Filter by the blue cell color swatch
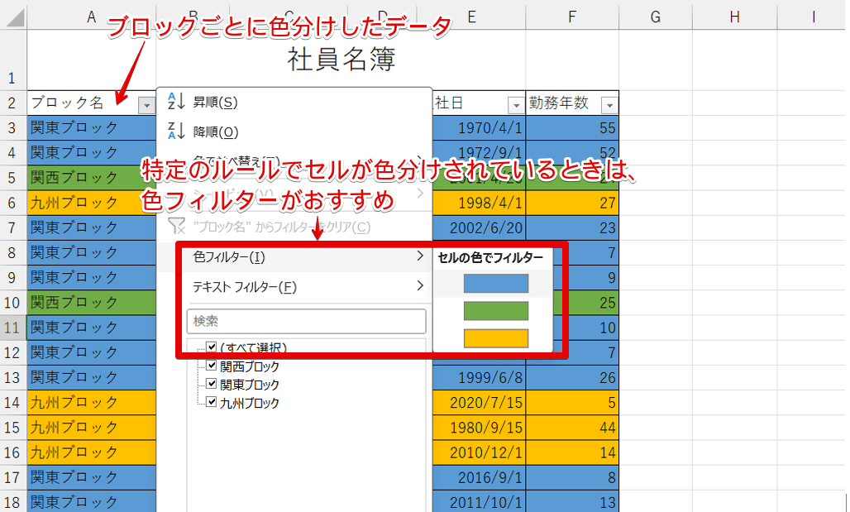The height and width of the screenshot is (512, 850). (495, 284)
